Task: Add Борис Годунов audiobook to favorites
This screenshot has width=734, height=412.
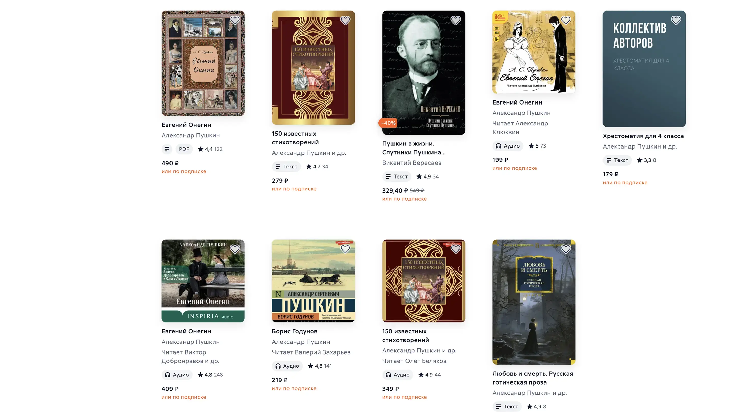Action: [x=345, y=249]
